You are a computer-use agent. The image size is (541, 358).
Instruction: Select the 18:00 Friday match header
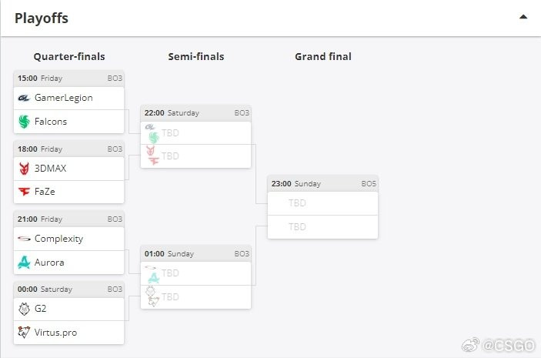[68, 149]
